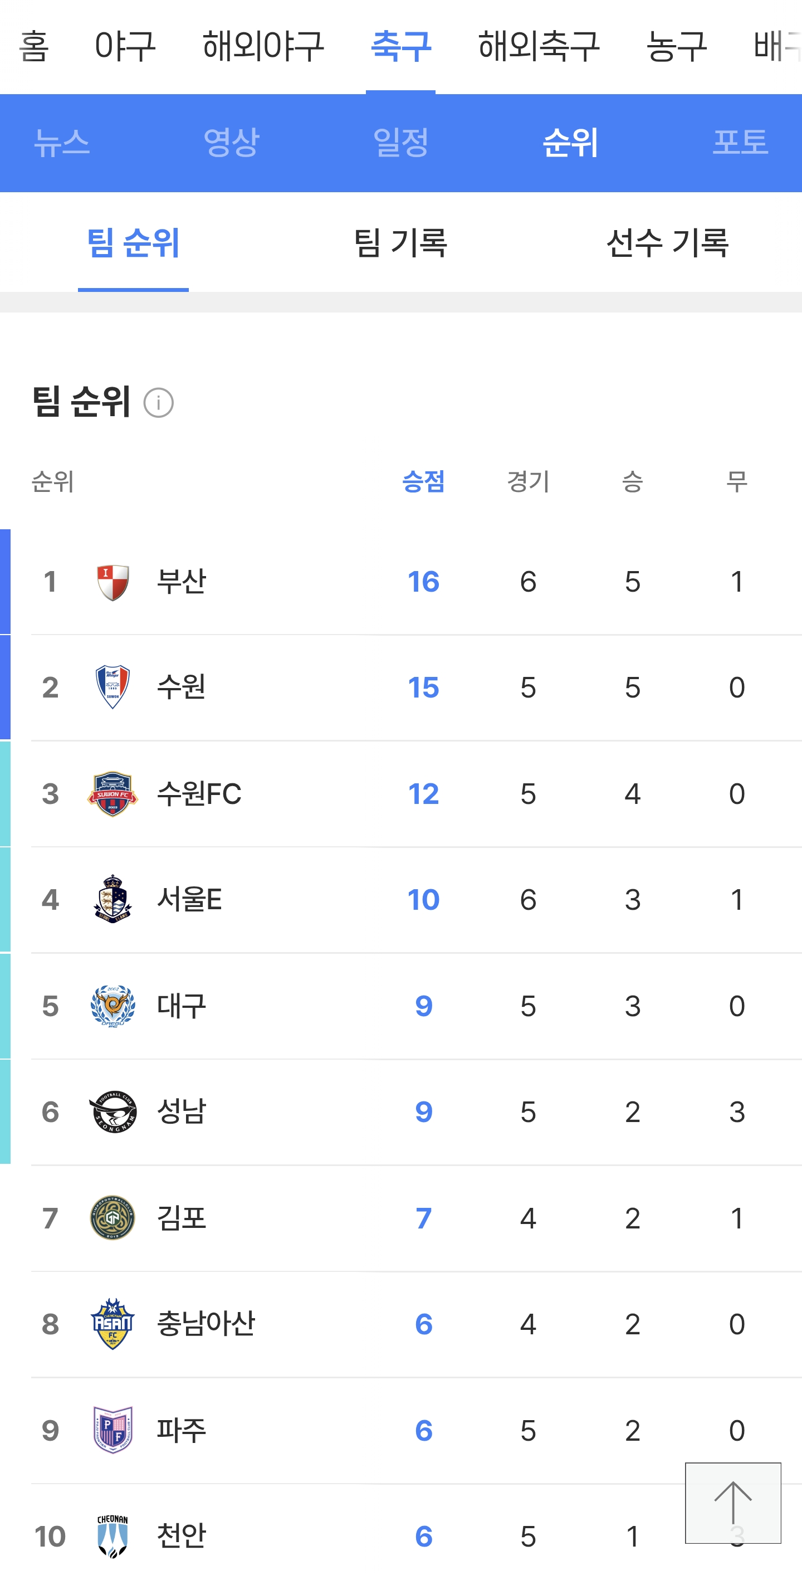Tap the info icon beside 팀 순위
This screenshot has width=802, height=1575.
158,403
